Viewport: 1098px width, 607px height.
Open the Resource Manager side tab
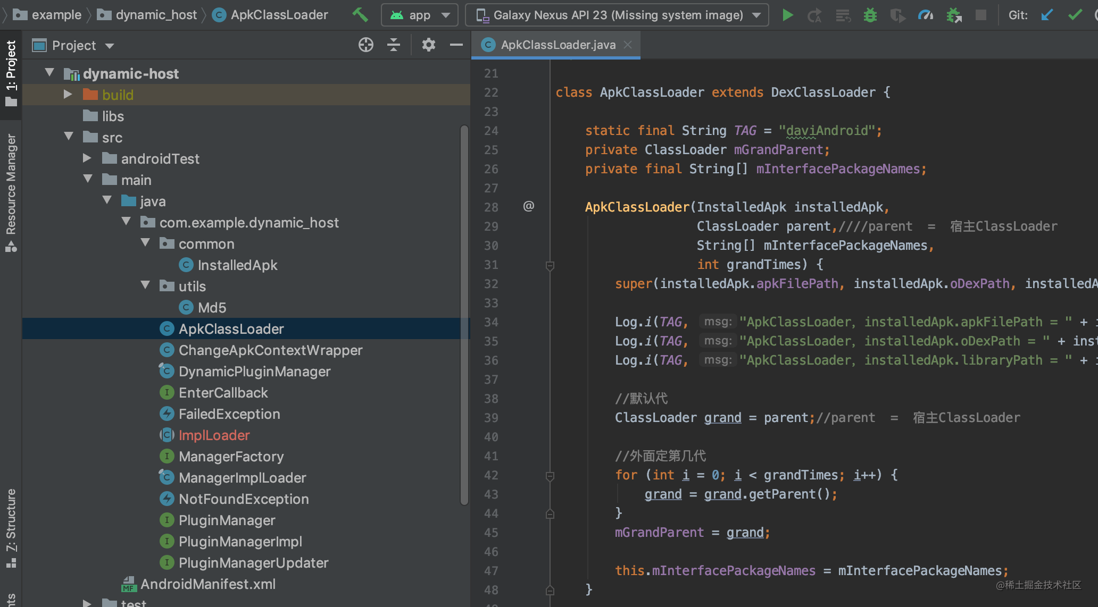coord(11,192)
